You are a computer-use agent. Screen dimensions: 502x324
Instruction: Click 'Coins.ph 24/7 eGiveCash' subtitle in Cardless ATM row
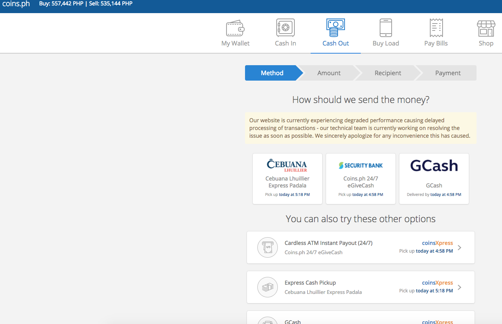tap(313, 252)
